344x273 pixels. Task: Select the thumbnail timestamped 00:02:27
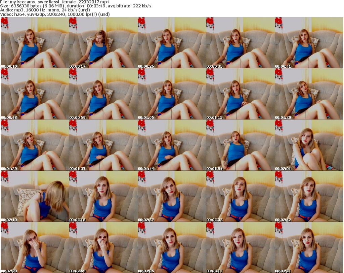[172, 196]
